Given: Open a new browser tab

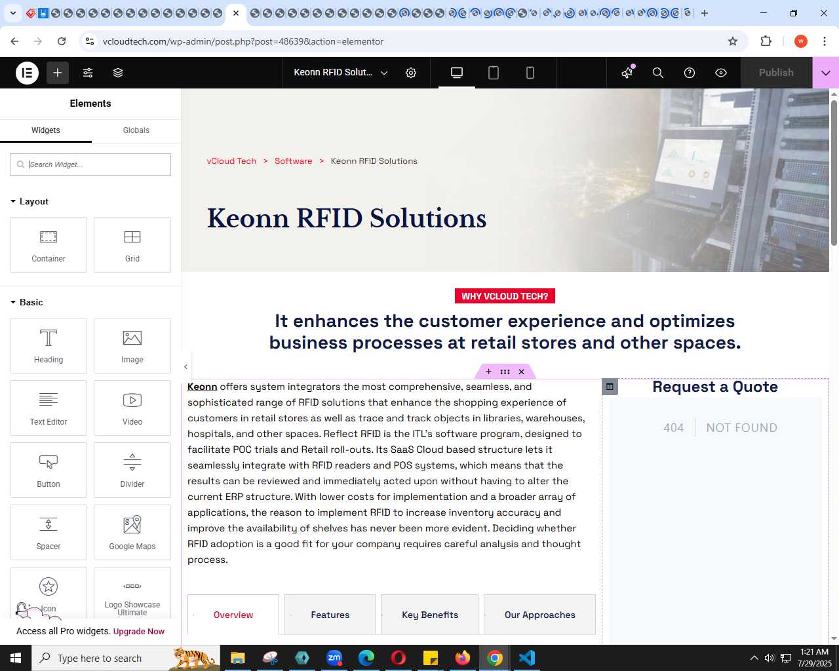Looking at the screenshot, I should 705,13.
